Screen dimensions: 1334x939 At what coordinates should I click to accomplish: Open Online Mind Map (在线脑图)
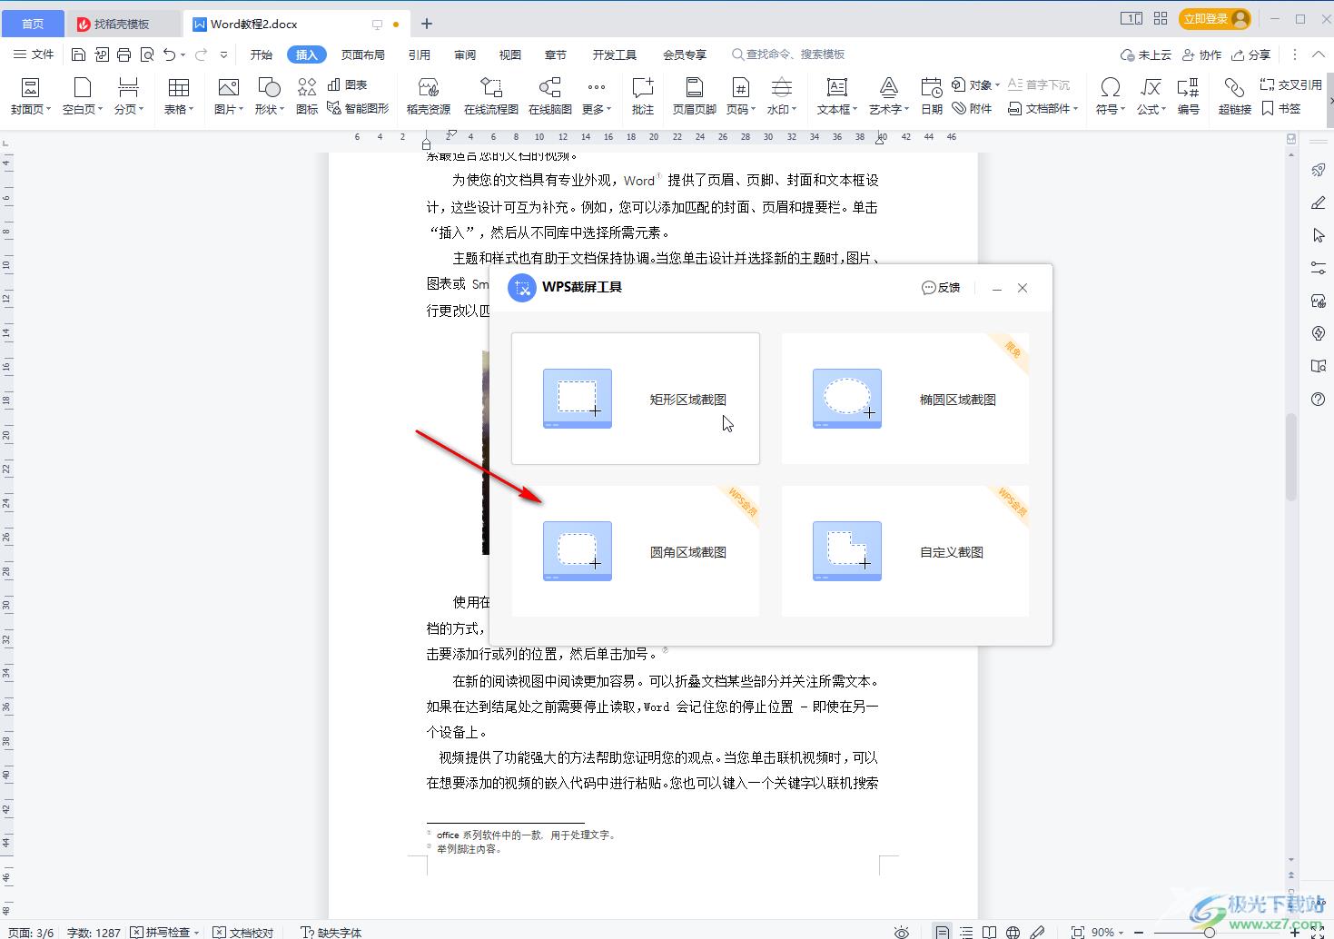tap(550, 96)
